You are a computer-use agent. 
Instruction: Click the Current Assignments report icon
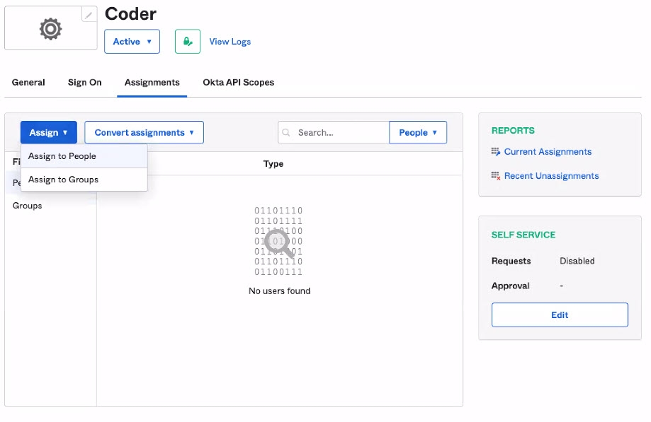click(x=496, y=152)
